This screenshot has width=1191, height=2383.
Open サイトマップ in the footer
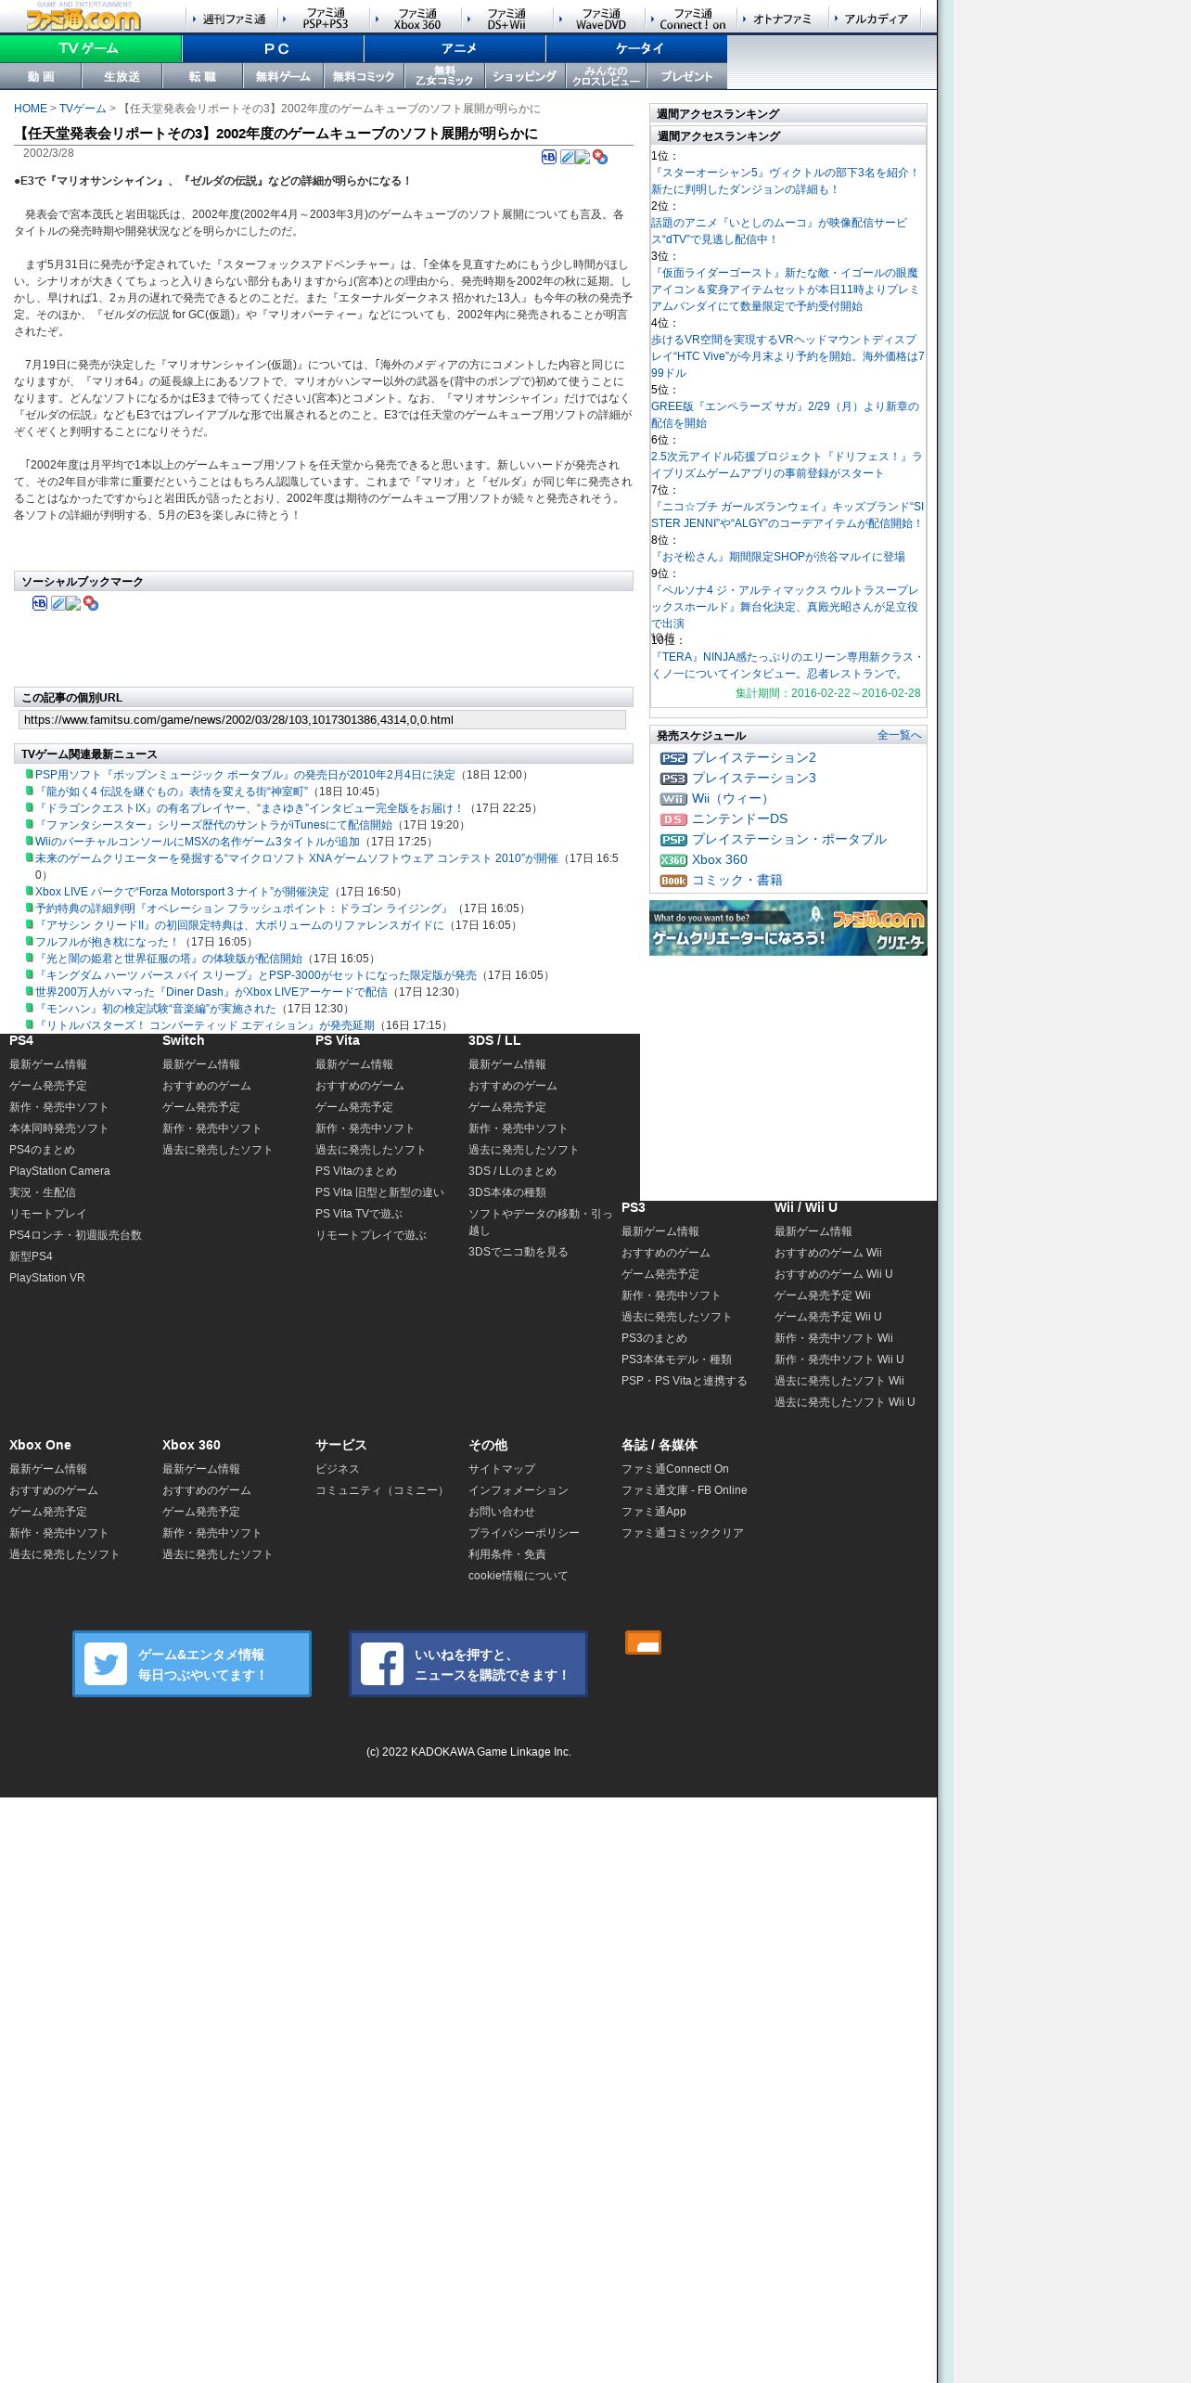(x=502, y=1469)
